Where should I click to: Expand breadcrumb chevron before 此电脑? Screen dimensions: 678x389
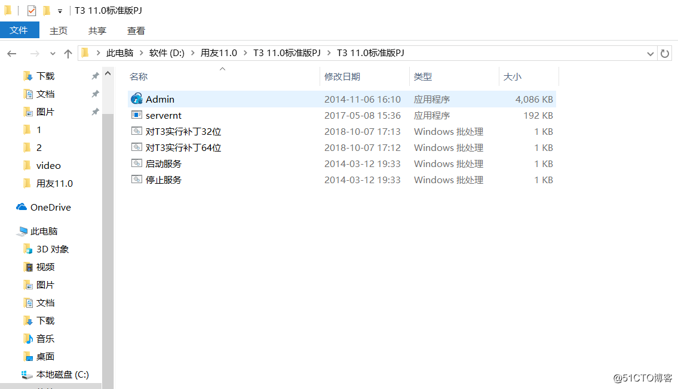(98, 53)
